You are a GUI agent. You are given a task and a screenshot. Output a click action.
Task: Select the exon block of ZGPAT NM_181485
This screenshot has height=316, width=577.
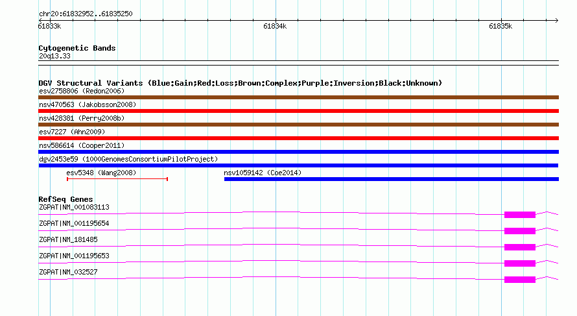click(x=519, y=247)
